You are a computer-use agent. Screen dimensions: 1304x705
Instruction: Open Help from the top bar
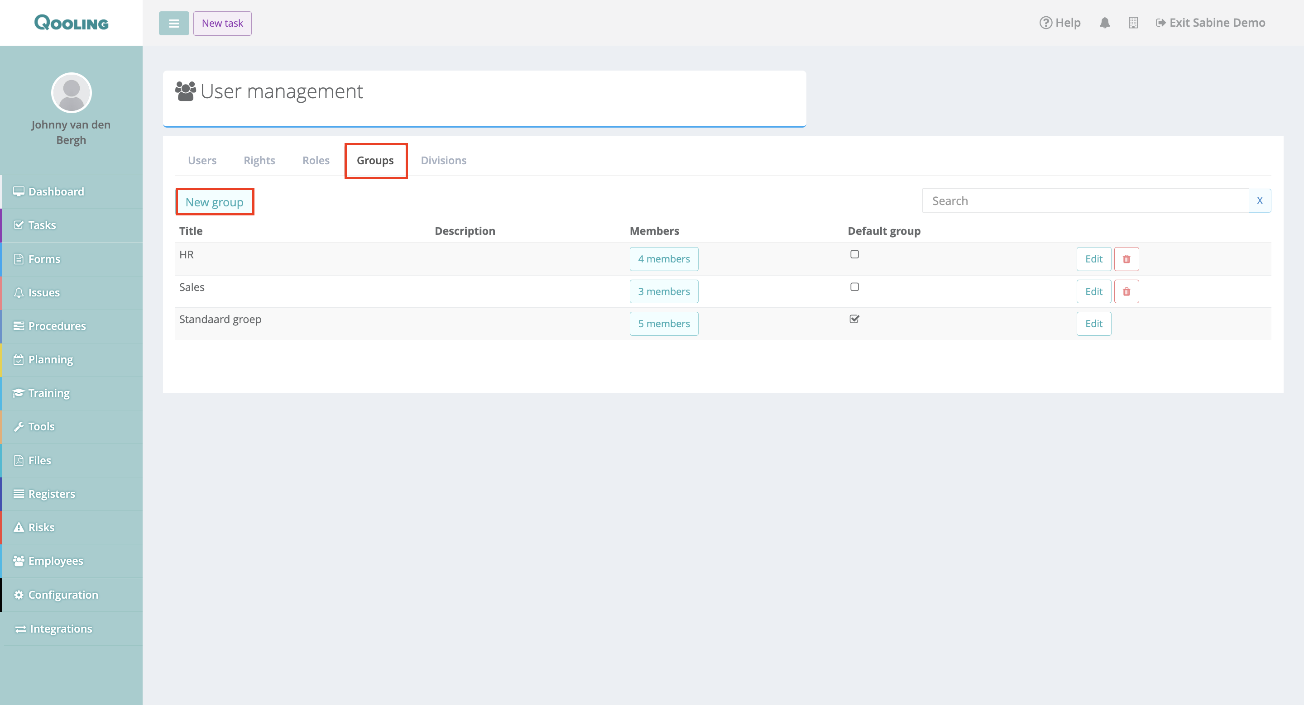point(1060,23)
